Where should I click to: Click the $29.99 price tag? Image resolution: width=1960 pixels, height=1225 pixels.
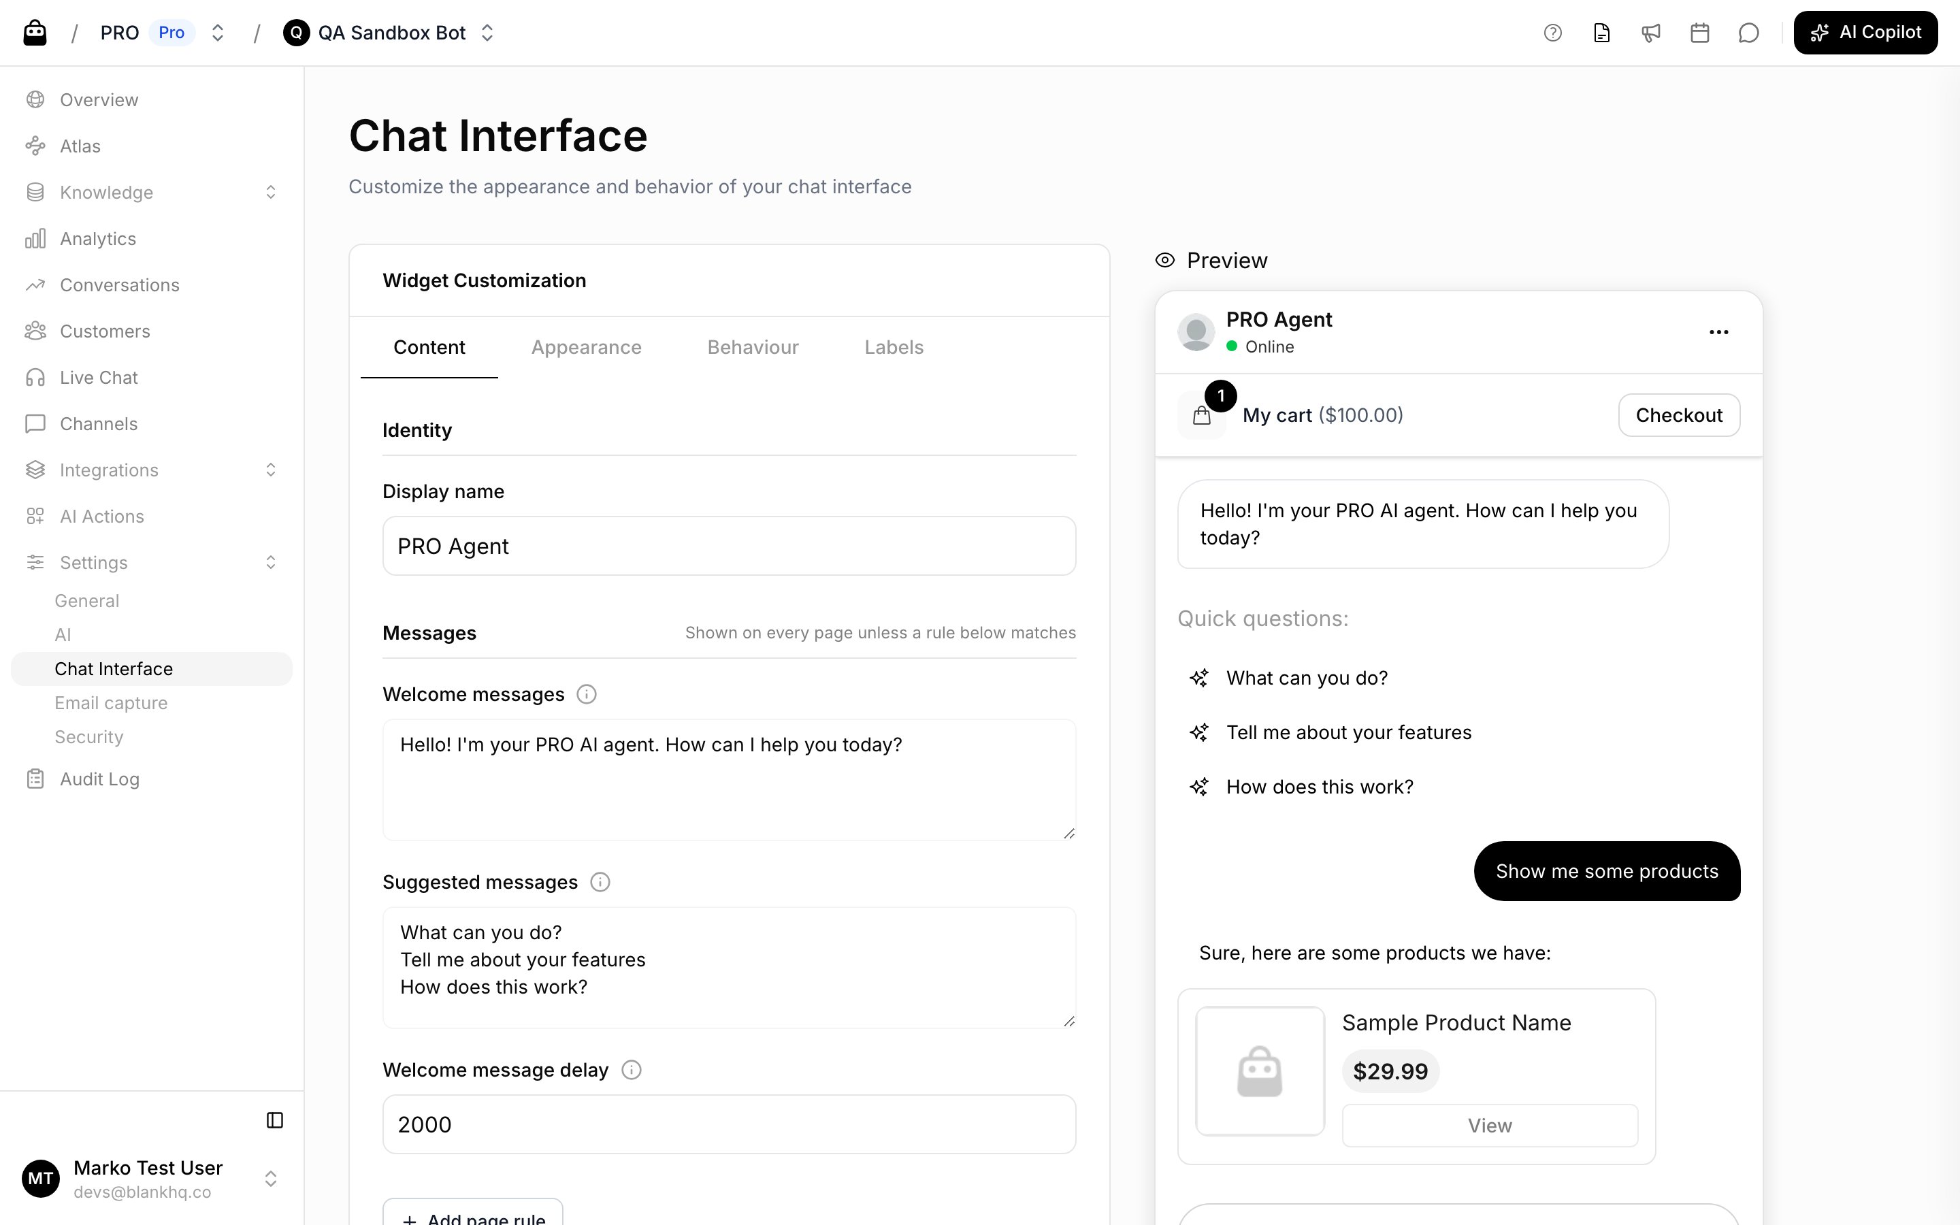click(x=1390, y=1071)
